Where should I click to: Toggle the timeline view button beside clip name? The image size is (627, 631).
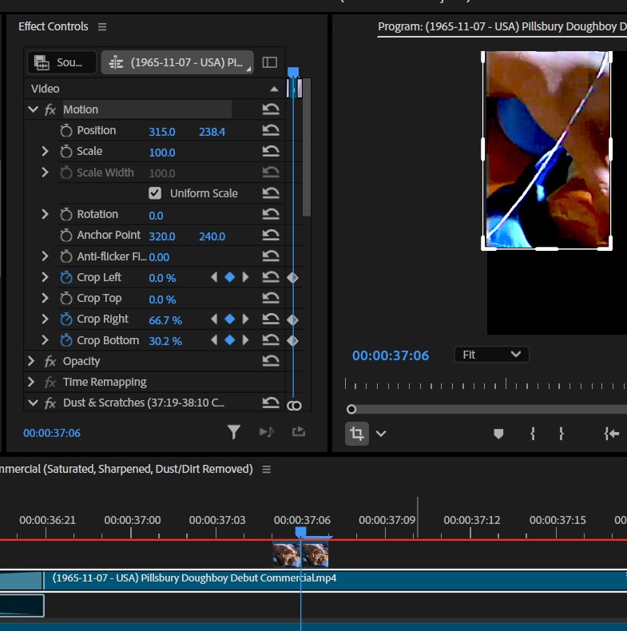pos(270,62)
